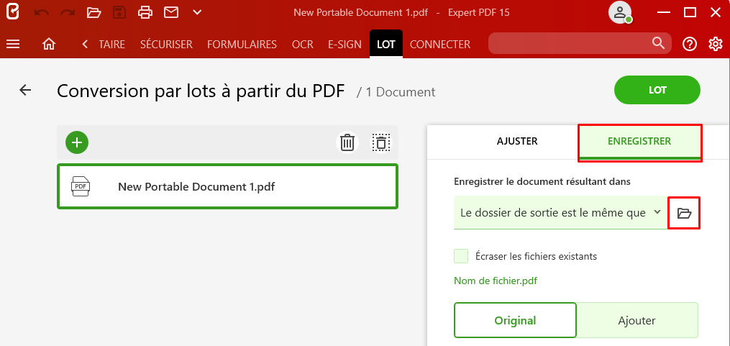Open settings gear icon
Viewport: 730px width, 346px height.
[715, 45]
